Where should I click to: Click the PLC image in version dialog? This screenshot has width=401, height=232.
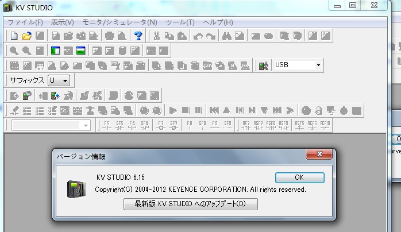click(x=76, y=189)
